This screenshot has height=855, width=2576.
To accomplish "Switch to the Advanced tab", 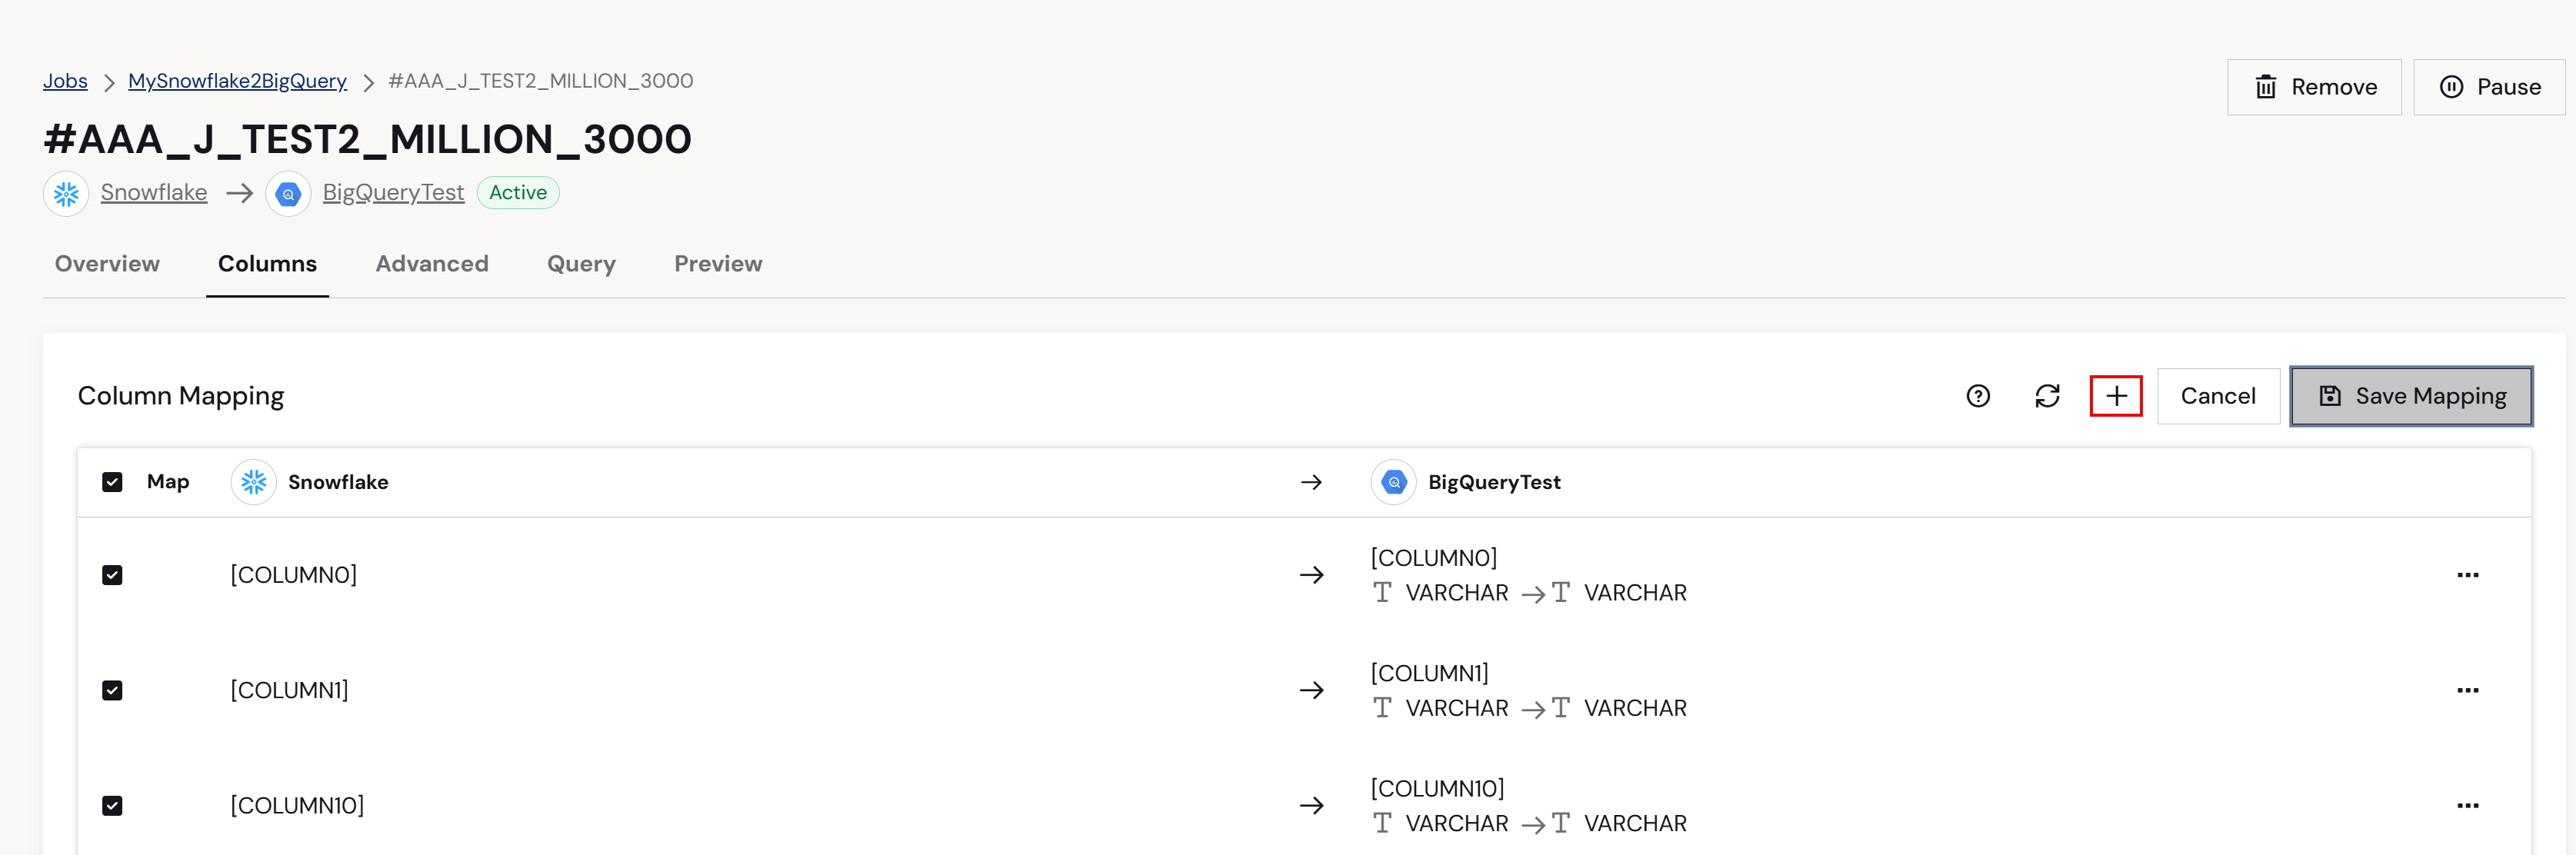I will 432,264.
